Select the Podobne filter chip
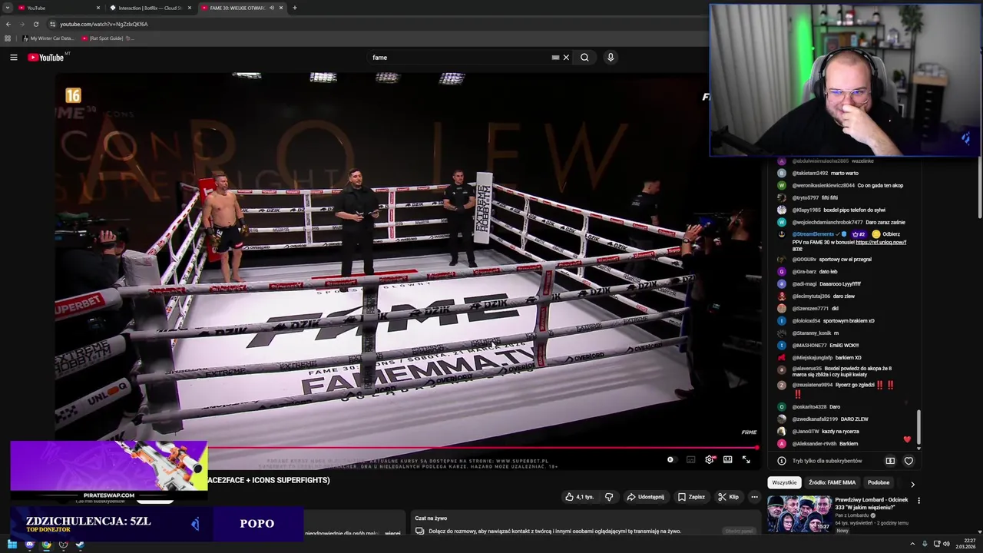The image size is (983, 553). tap(879, 483)
